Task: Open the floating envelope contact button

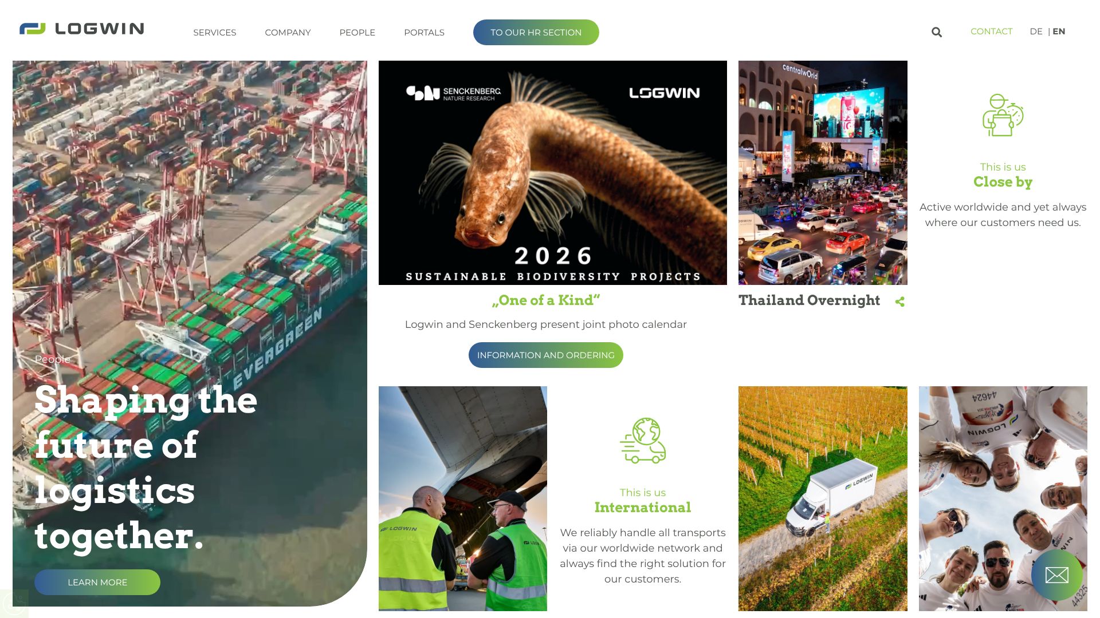Action: [x=1056, y=575]
